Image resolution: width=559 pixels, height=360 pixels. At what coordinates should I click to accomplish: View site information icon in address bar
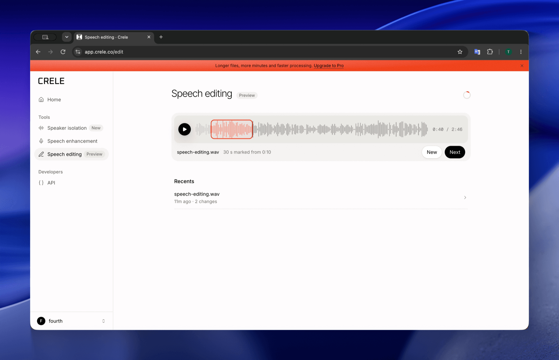[x=78, y=52]
